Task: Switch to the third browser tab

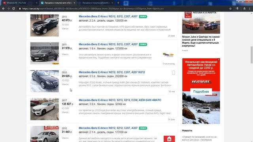Action: (x=95, y=3)
